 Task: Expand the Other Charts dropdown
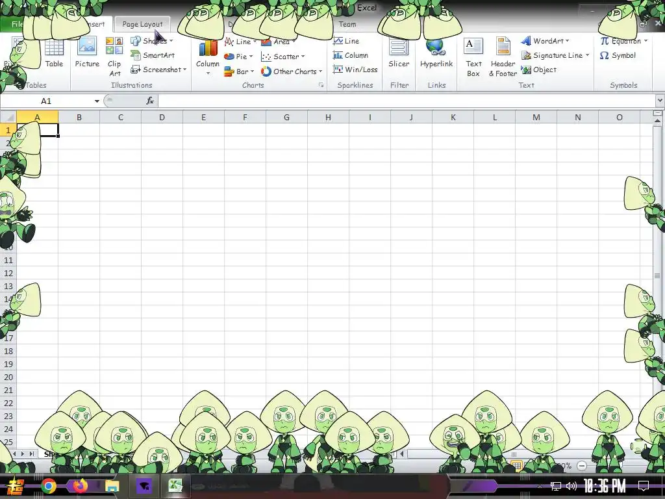(292, 71)
